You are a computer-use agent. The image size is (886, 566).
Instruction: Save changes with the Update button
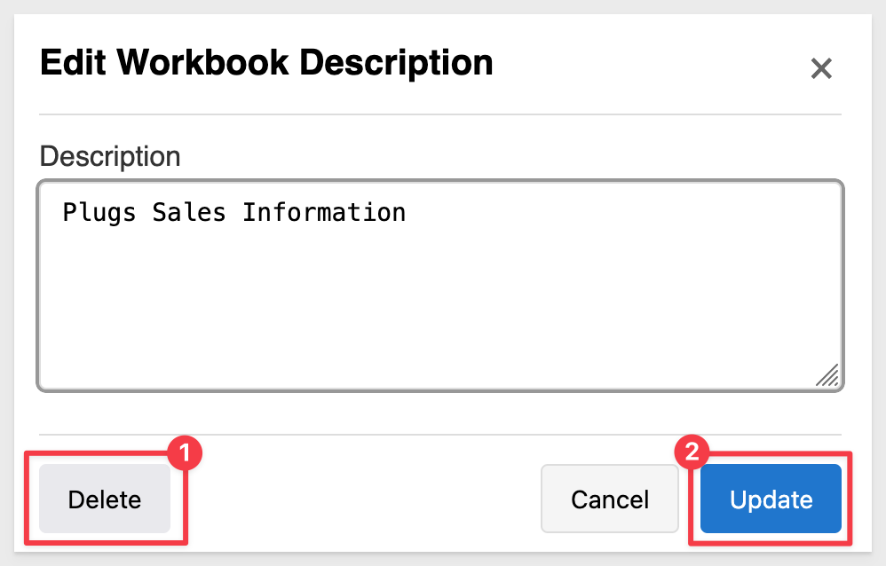(771, 499)
